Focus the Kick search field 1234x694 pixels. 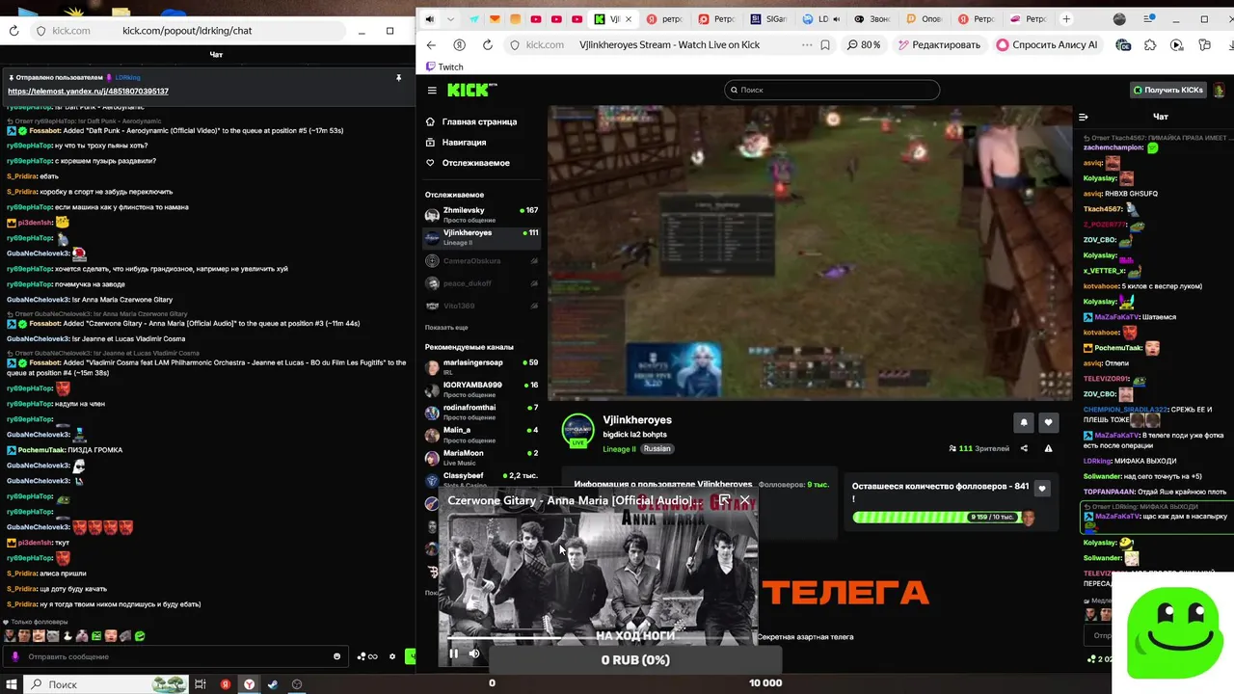pyautogui.click(x=831, y=90)
